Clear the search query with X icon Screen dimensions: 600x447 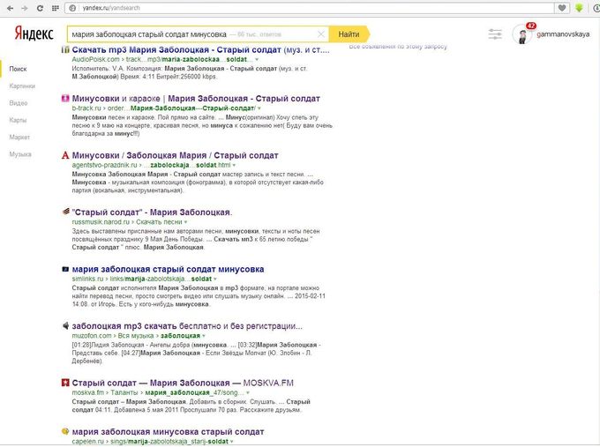pos(321,34)
